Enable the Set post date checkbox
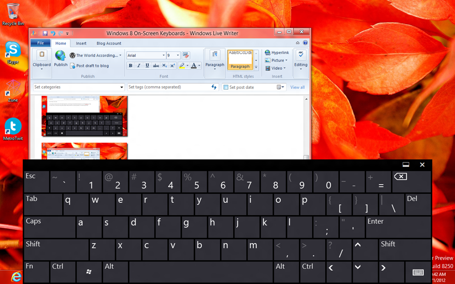This screenshot has height=284, width=455. tap(226, 87)
